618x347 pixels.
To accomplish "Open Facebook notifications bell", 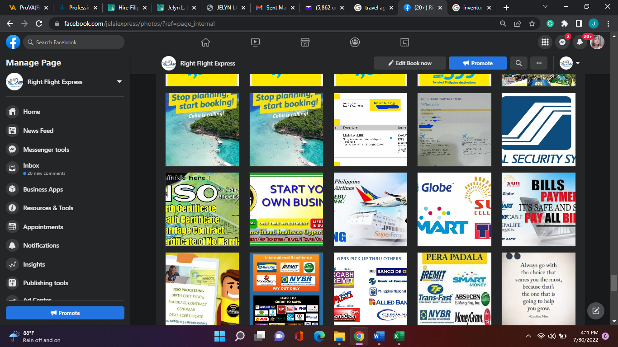I will pos(580,42).
